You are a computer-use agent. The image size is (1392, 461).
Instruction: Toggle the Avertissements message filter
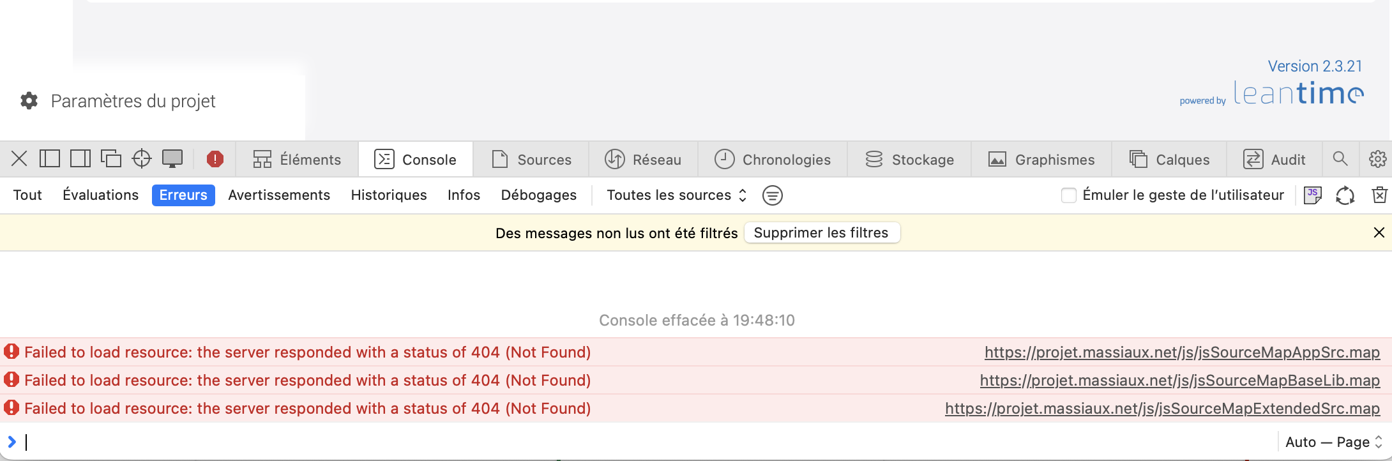click(x=279, y=195)
